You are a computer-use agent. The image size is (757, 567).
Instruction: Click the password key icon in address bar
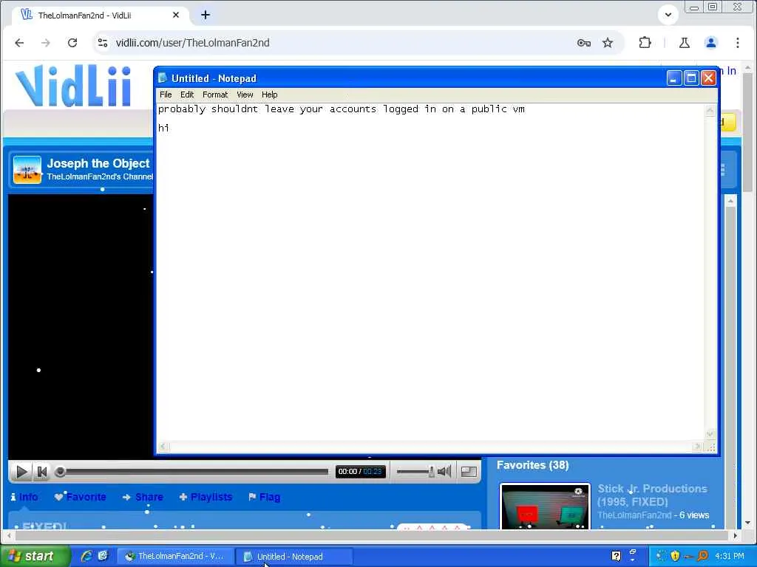(584, 43)
